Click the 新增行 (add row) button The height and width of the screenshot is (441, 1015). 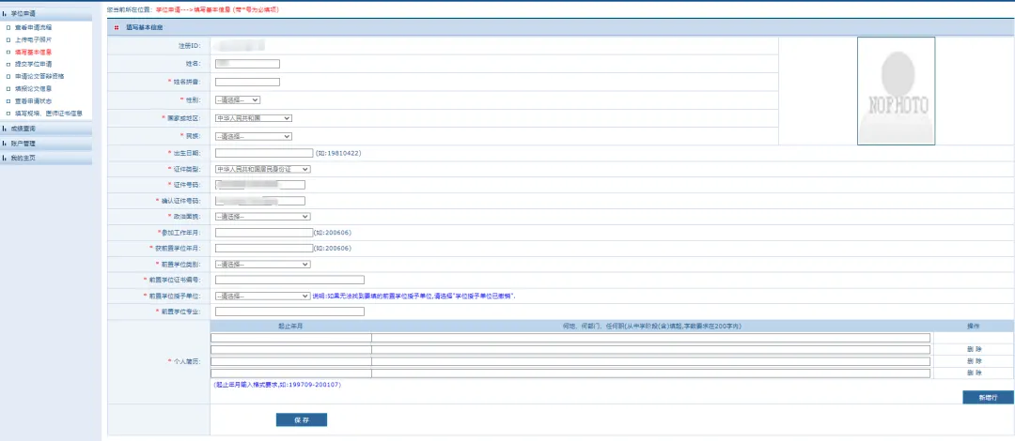tap(988, 397)
